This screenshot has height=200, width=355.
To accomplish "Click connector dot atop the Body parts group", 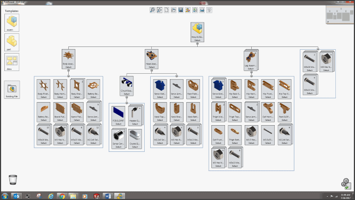I will click(x=68, y=76).
